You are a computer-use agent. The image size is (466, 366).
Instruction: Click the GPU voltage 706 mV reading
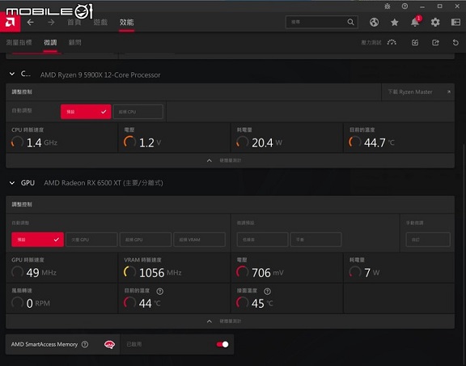click(268, 273)
